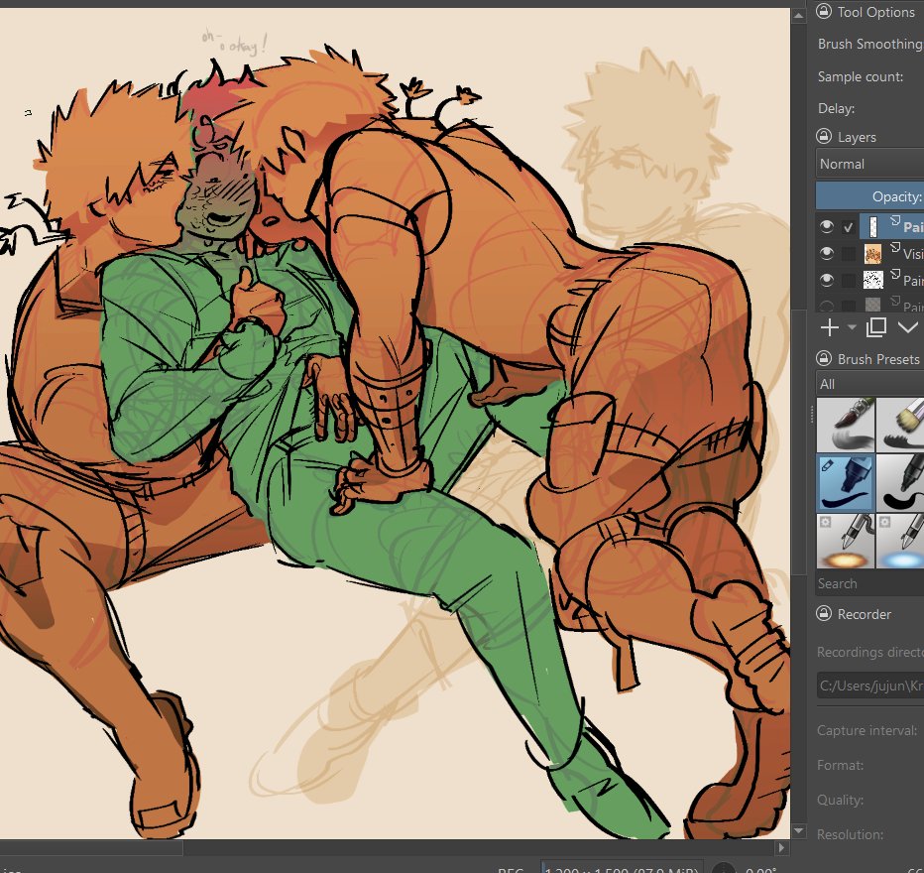This screenshot has height=873, width=924.
Task: Choose the flat fan brush preset
Action: click(900, 425)
